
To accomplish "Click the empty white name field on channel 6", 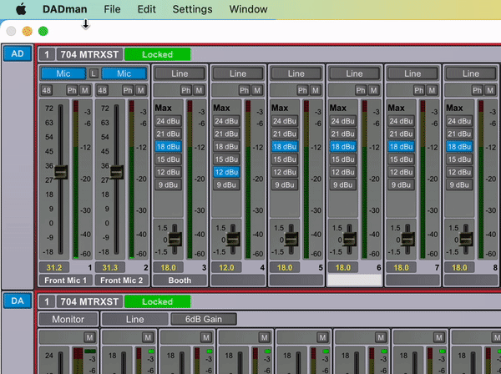I will (355, 280).
